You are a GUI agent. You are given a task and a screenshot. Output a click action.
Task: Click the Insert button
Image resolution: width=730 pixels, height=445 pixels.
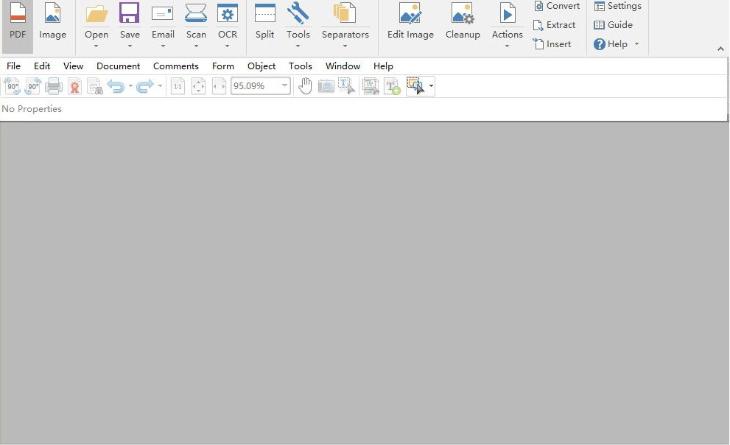pyautogui.click(x=552, y=44)
